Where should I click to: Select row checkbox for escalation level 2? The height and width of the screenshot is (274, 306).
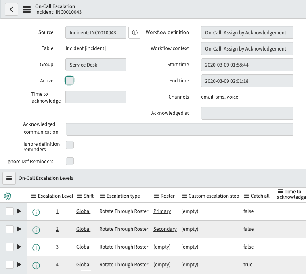pos(10,229)
